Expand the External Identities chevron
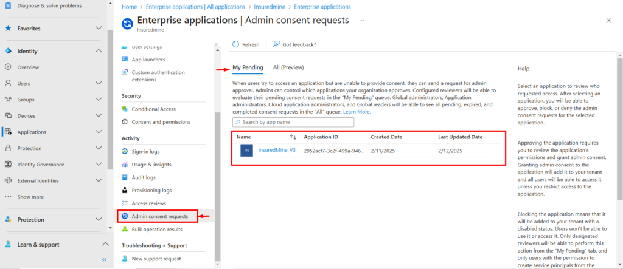This screenshot has width=623, height=269. 99,180
